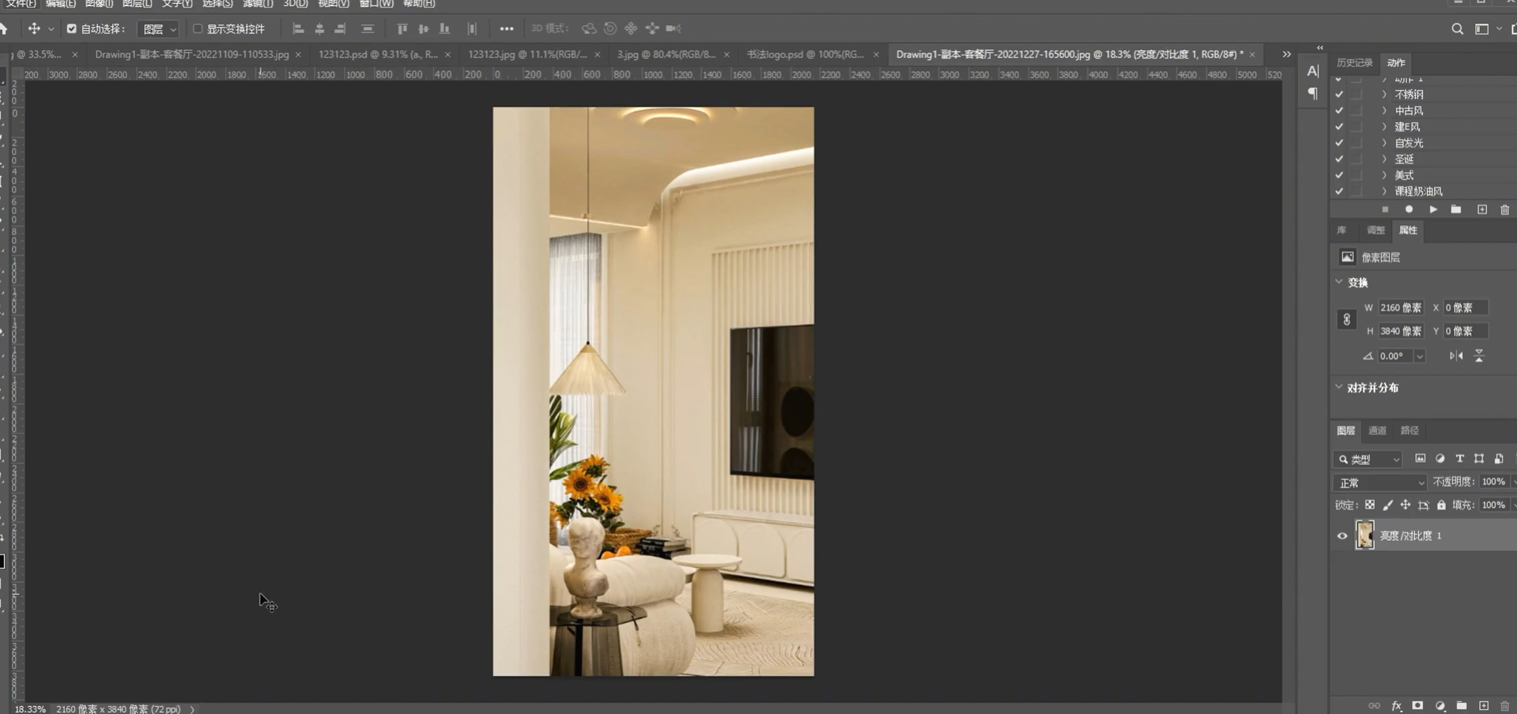This screenshot has height=714, width=1517.
Task: Switch to the 书法logo.psd document tab
Action: (x=805, y=54)
